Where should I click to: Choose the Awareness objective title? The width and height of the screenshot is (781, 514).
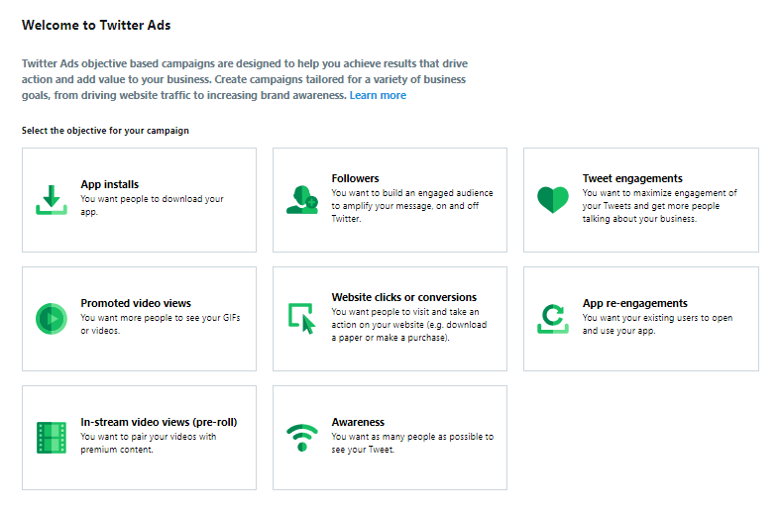[358, 422]
